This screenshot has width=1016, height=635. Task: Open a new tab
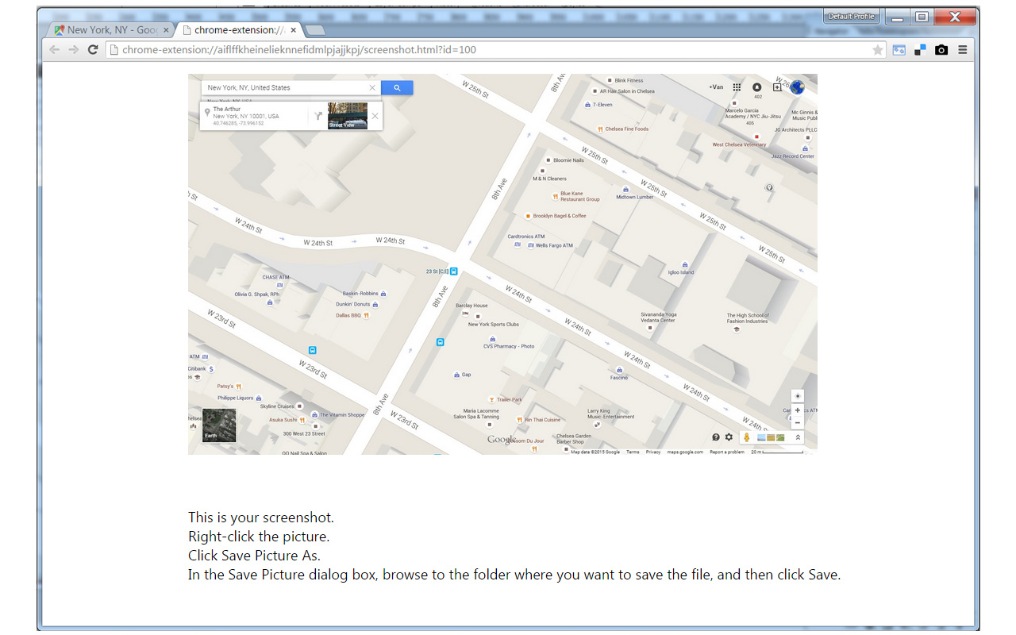tap(314, 30)
